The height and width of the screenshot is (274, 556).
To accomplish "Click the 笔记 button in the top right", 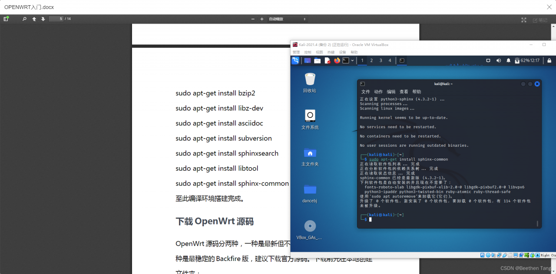I will (540, 19).
